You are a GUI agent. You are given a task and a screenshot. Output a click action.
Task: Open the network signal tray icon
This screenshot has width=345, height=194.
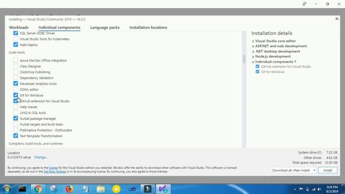point(314,189)
